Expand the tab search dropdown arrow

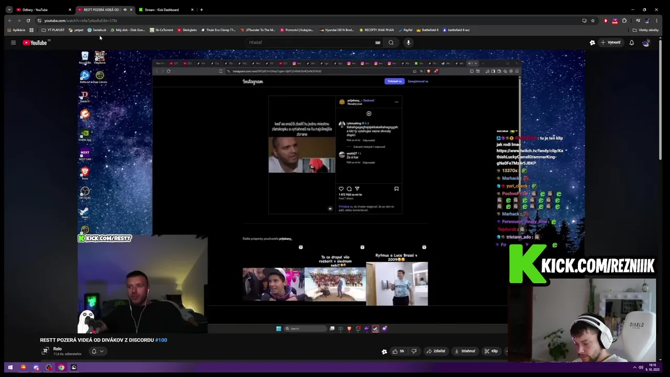pos(9,9)
